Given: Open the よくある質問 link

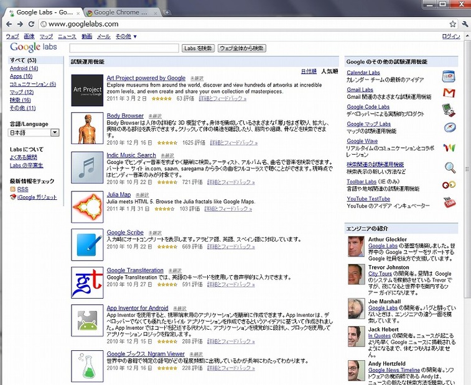Looking at the screenshot, I should (24, 157).
